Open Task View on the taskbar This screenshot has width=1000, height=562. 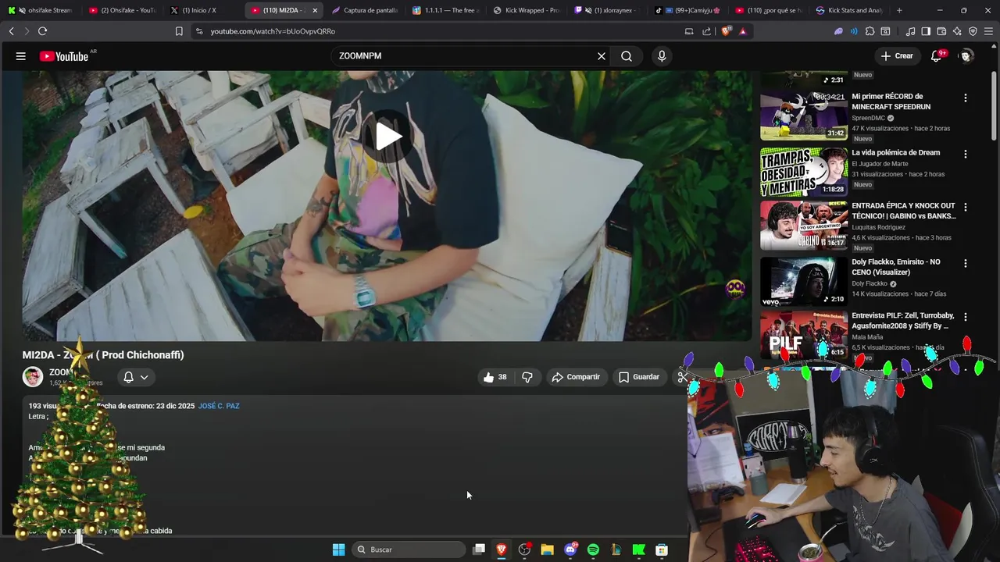click(x=479, y=550)
